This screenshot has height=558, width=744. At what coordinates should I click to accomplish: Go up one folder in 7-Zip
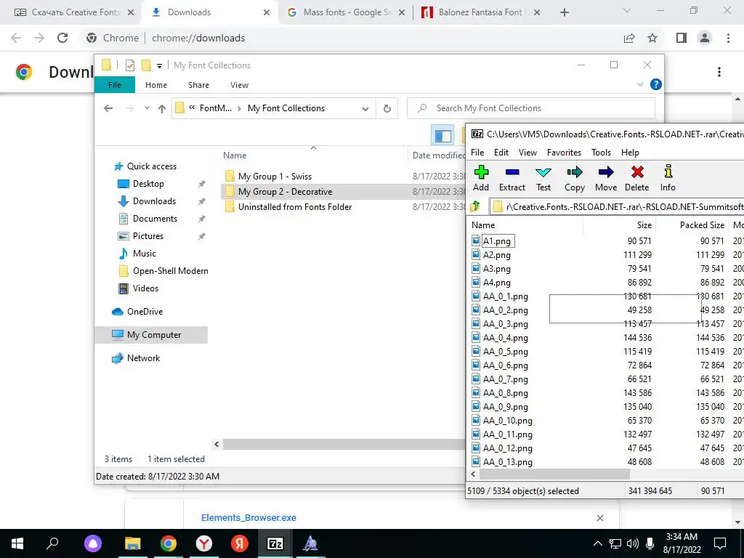point(475,207)
